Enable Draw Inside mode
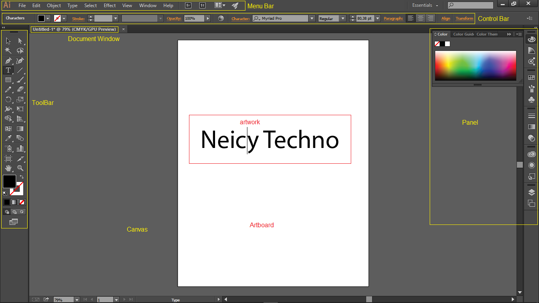The image size is (539, 303). click(22, 212)
